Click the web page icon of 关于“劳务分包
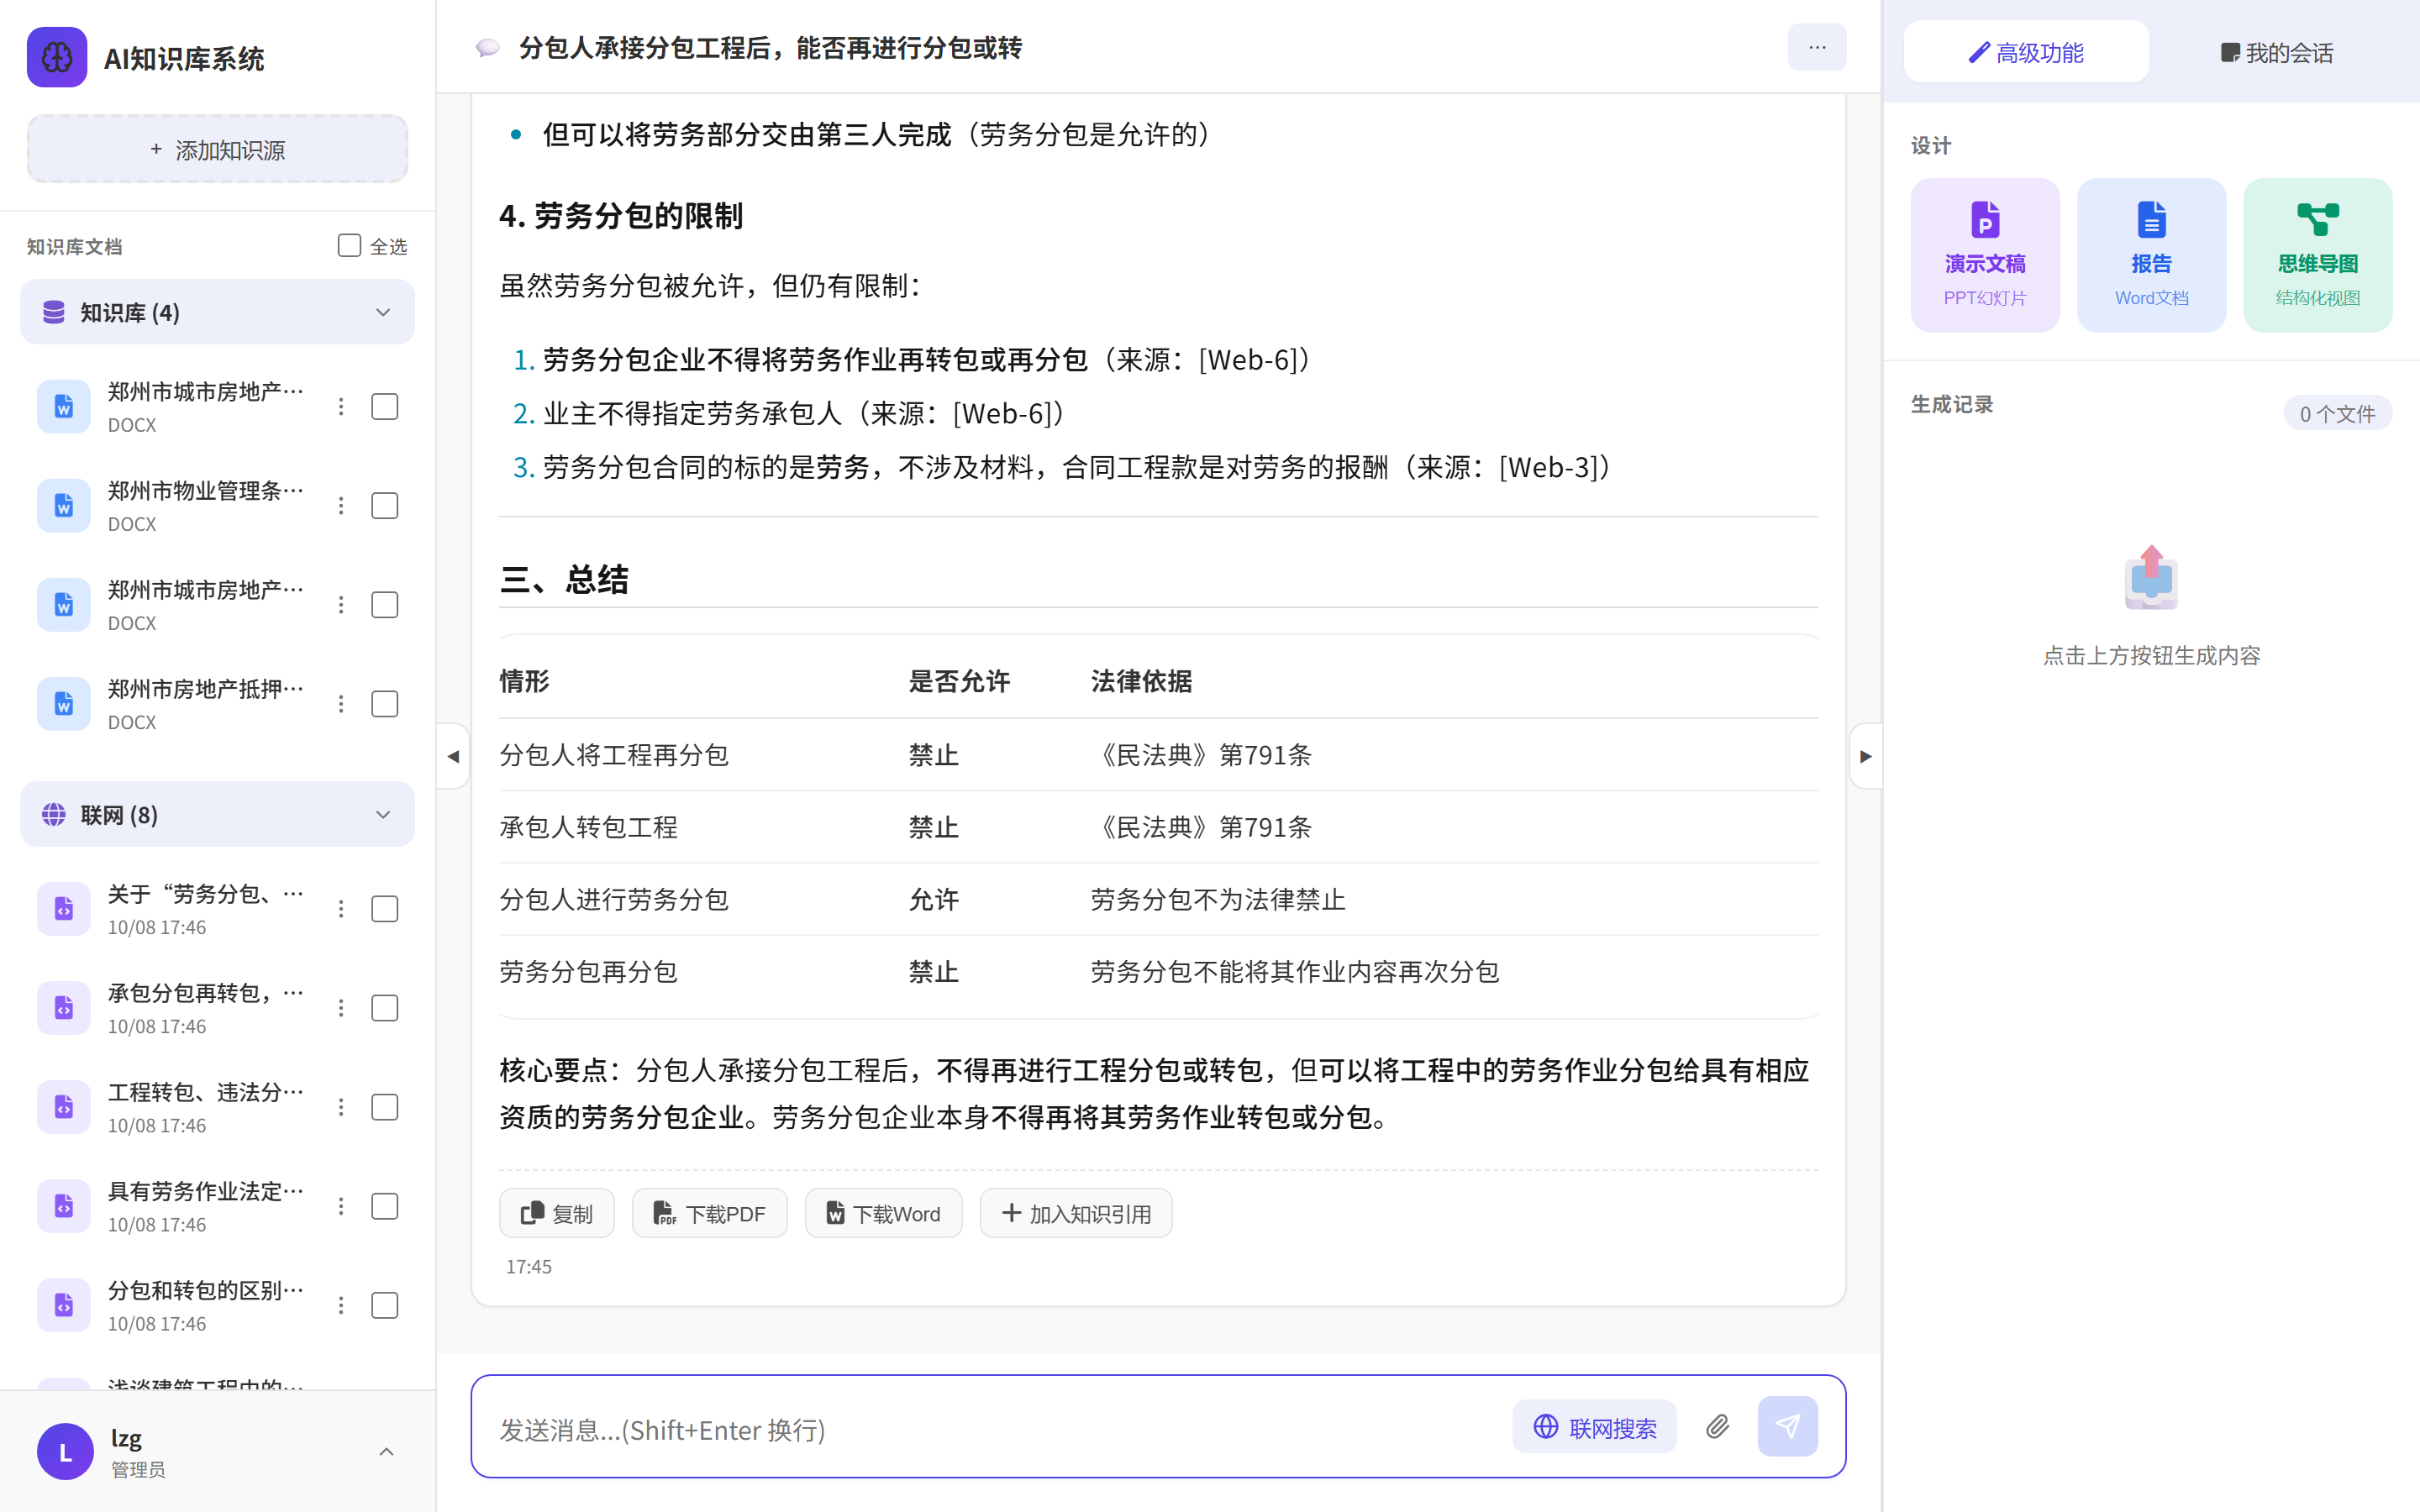The height and width of the screenshot is (1512, 2420). pyautogui.click(x=64, y=909)
